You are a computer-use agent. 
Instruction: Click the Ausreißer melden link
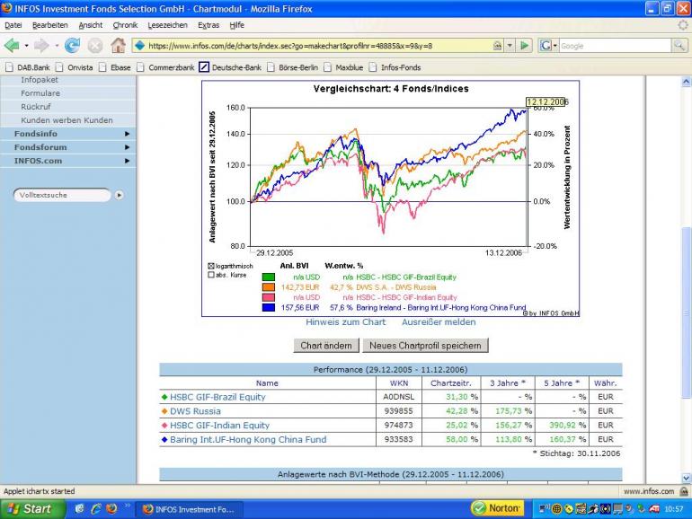(x=439, y=321)
